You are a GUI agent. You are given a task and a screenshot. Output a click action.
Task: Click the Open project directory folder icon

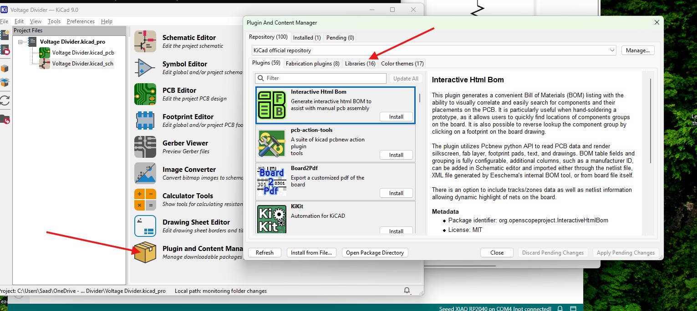tap(5, 119)
